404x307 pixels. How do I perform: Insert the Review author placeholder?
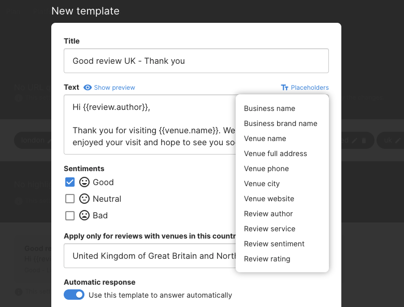(x=268, y=214)
